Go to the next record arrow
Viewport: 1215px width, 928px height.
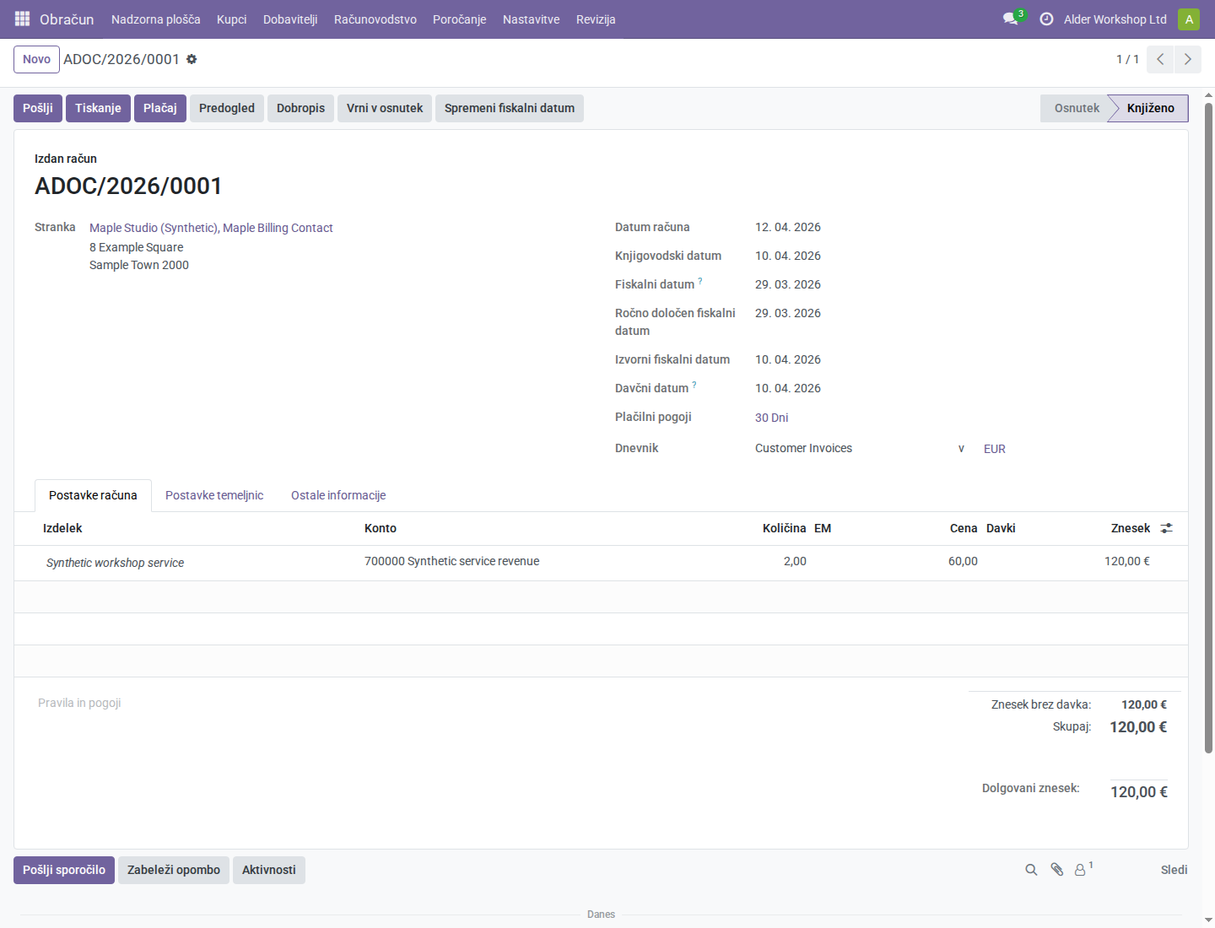(x=1187, y=59)
